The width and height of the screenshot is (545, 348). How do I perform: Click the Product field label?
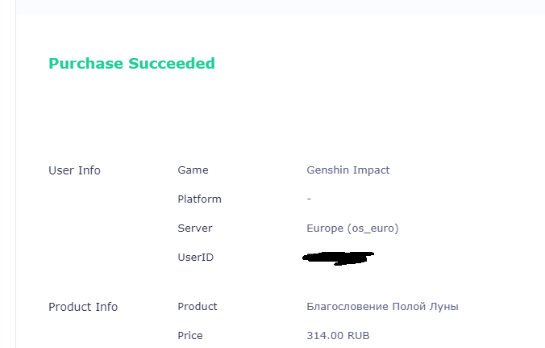coord(198,307)
